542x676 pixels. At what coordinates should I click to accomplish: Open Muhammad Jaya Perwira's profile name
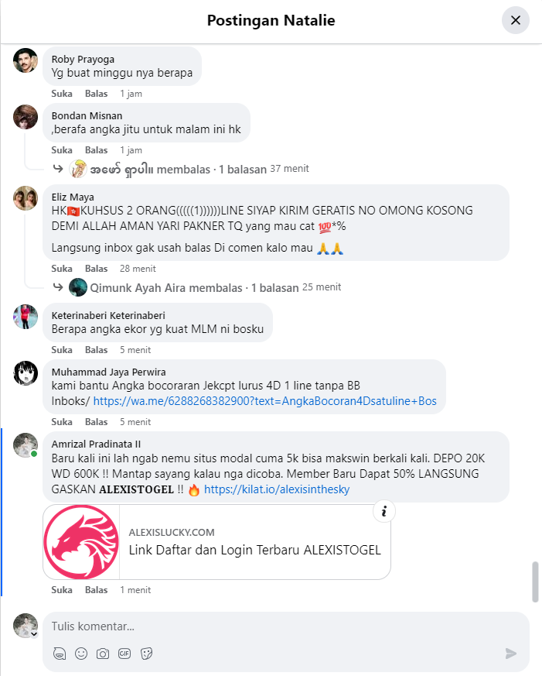click(108, 372)
